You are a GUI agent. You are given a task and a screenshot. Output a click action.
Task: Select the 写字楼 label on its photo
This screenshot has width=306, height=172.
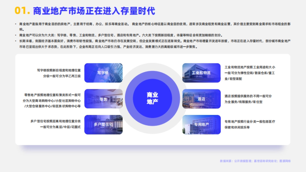click(103, 73)
